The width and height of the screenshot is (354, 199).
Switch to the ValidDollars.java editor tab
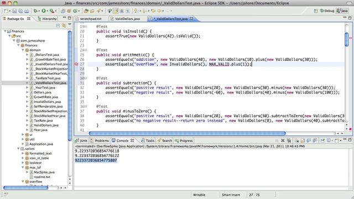(x=127, y=19)
